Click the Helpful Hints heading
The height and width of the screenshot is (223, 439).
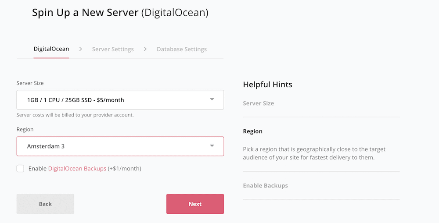point(268,85)
